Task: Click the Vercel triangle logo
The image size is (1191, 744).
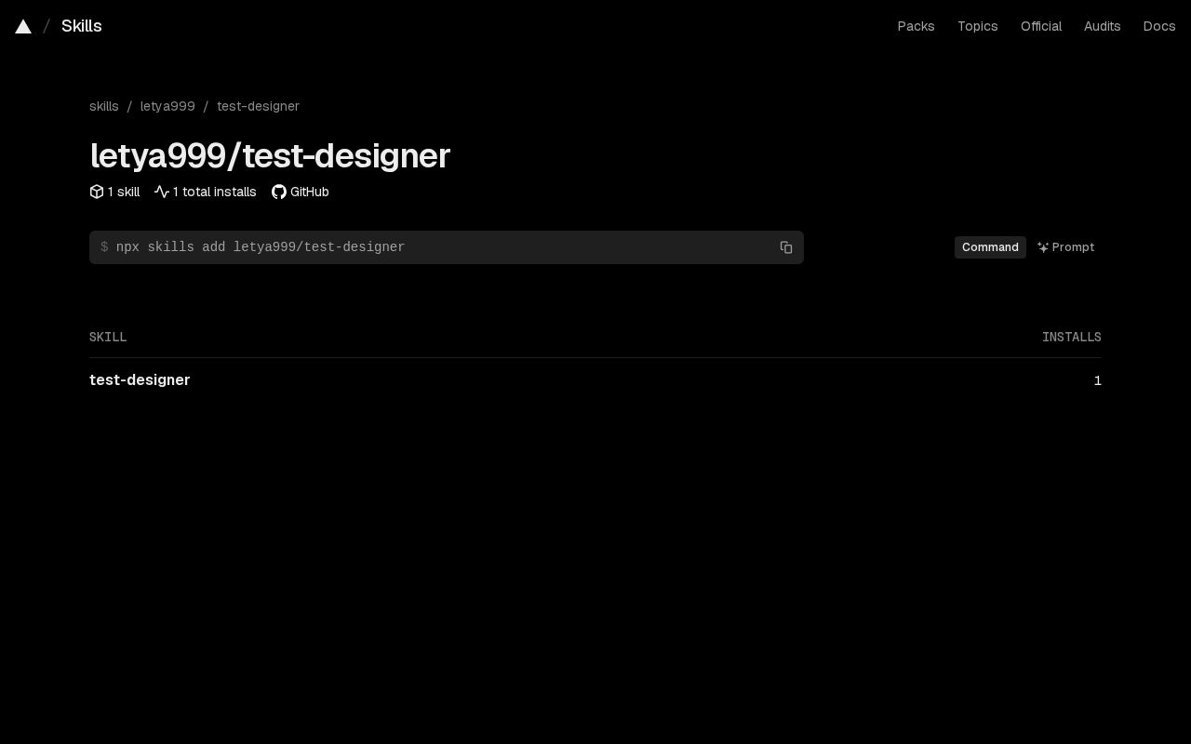Action: (x=23, y=26)
